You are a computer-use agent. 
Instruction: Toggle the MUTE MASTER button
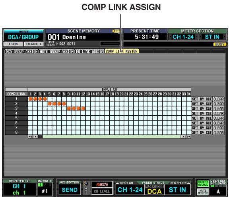(203, 192)
